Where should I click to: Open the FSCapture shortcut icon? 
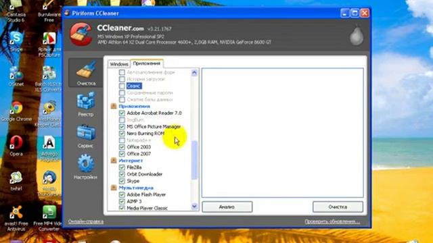49,44
